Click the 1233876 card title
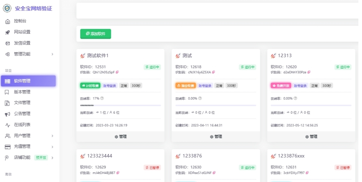This screenshot has width=362, height=182. (x=192, y=156)
